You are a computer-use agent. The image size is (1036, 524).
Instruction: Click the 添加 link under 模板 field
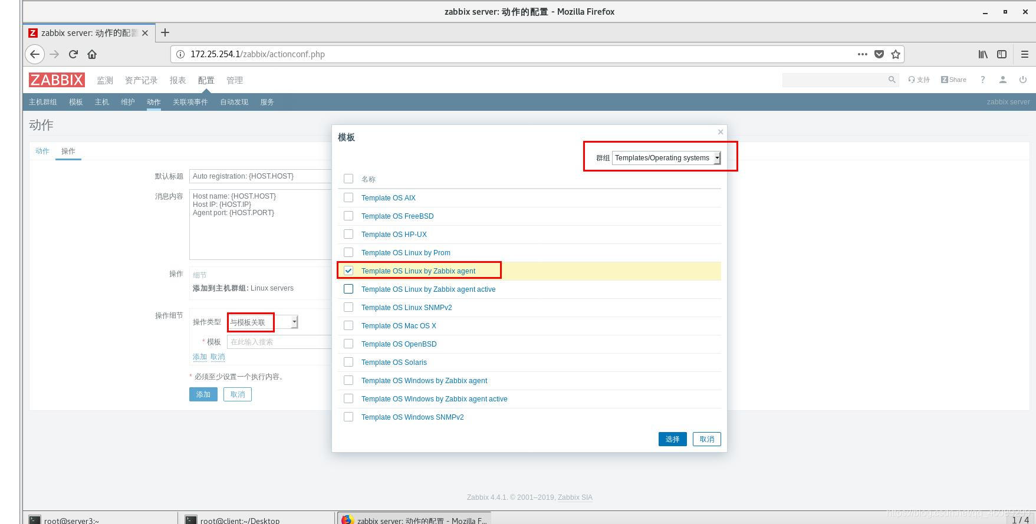[200, 357]
